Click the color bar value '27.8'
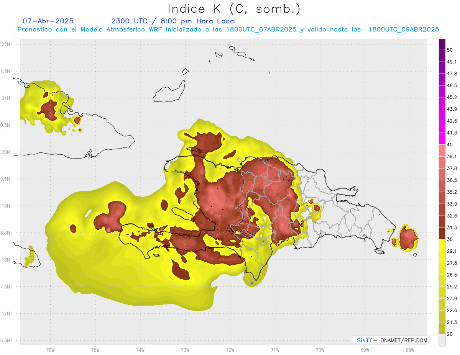The width and height of the screenshot is (460, 355). coord(452,263)
